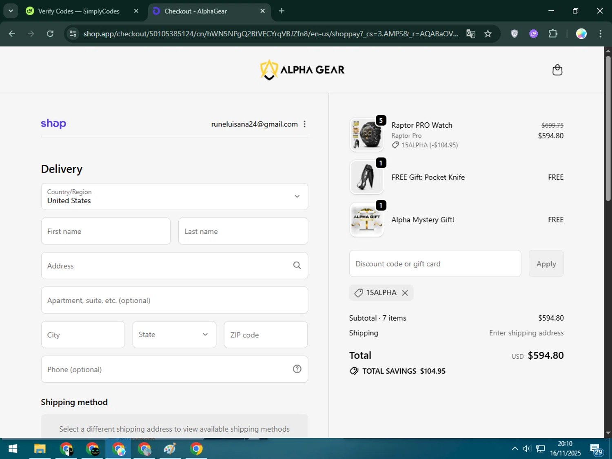This screenshot has width=612, height=459.
Task: Click the Raptor PRO Watch thumbnail
Action: tap(367, 135)
